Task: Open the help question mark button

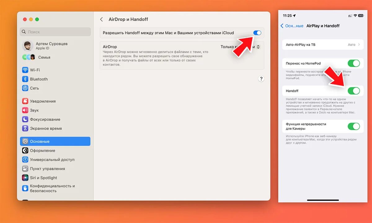Action: point(261,79)
